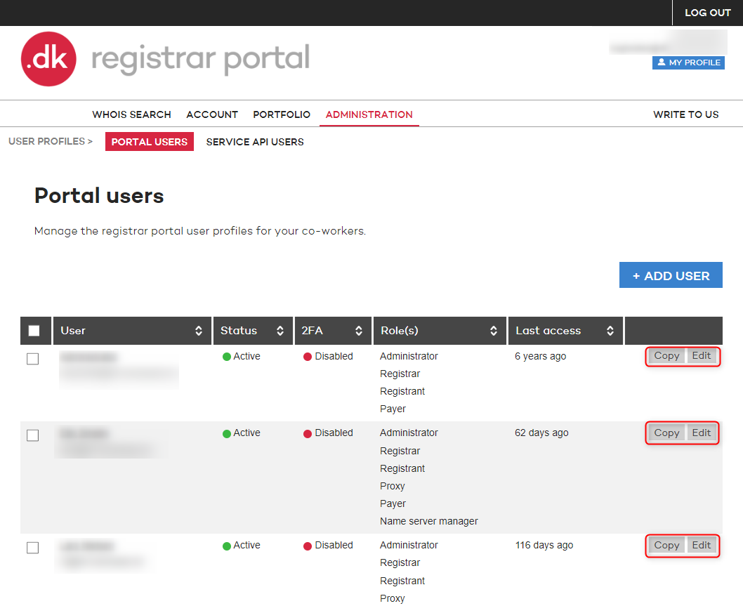Sort by Last access using the column arrows
This screenshot has width=743, height=606.
coord(610,330)
